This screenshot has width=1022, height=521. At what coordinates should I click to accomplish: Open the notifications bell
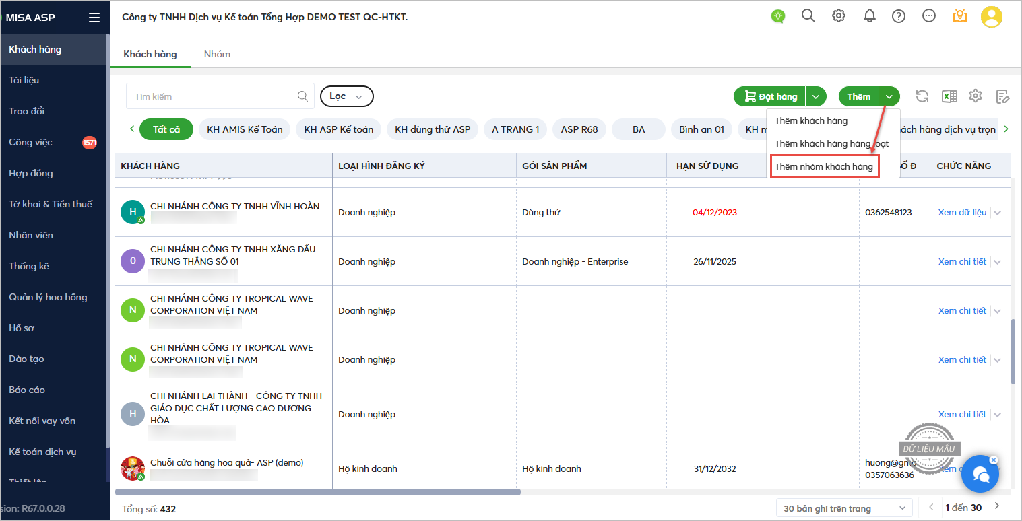[869, 16]
